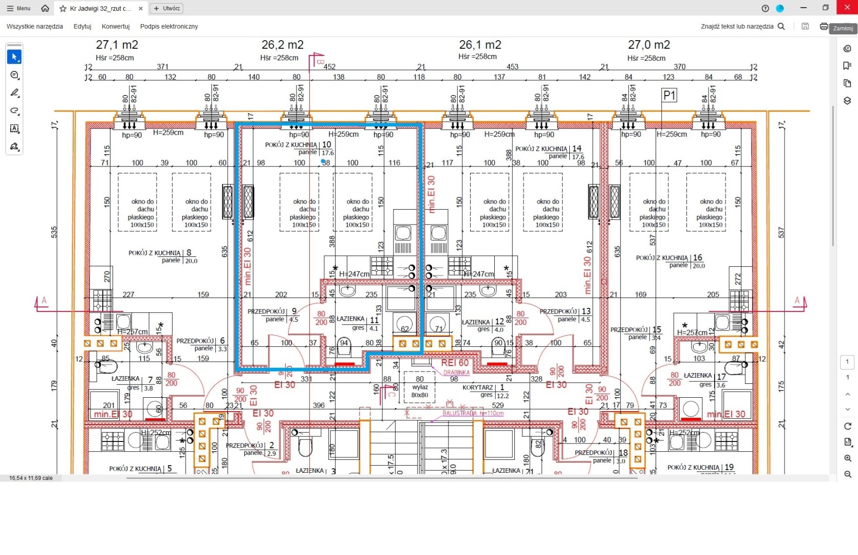The width and height of the screenshot is (858, 555).
Task: Star the Kr Jadwigi 32 document tab
Action: pos(63,9)
